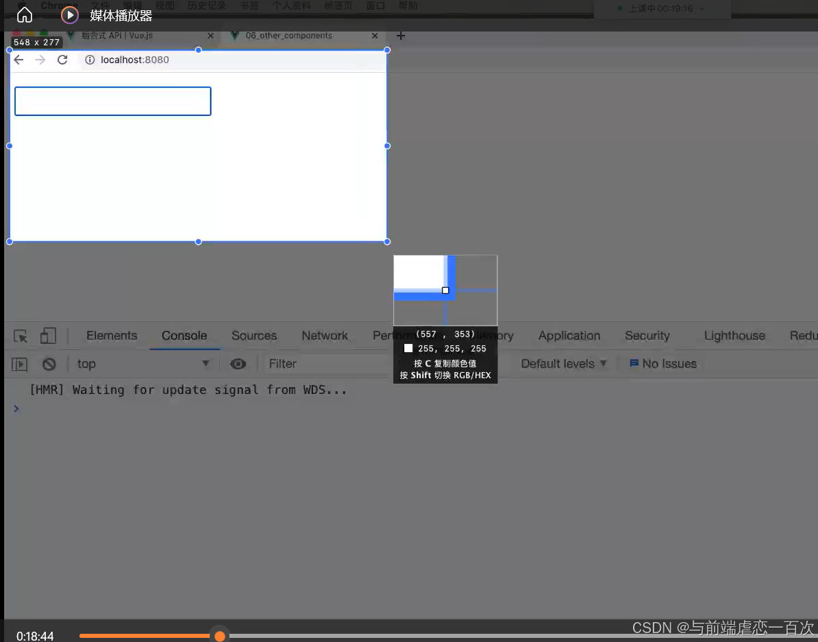Open the Sources panel
Viewport: 818px width, 642px height.
(x=254, y=336)
